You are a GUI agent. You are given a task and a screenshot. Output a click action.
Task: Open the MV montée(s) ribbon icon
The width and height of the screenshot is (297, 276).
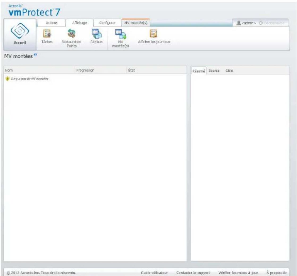pos(120,38)
